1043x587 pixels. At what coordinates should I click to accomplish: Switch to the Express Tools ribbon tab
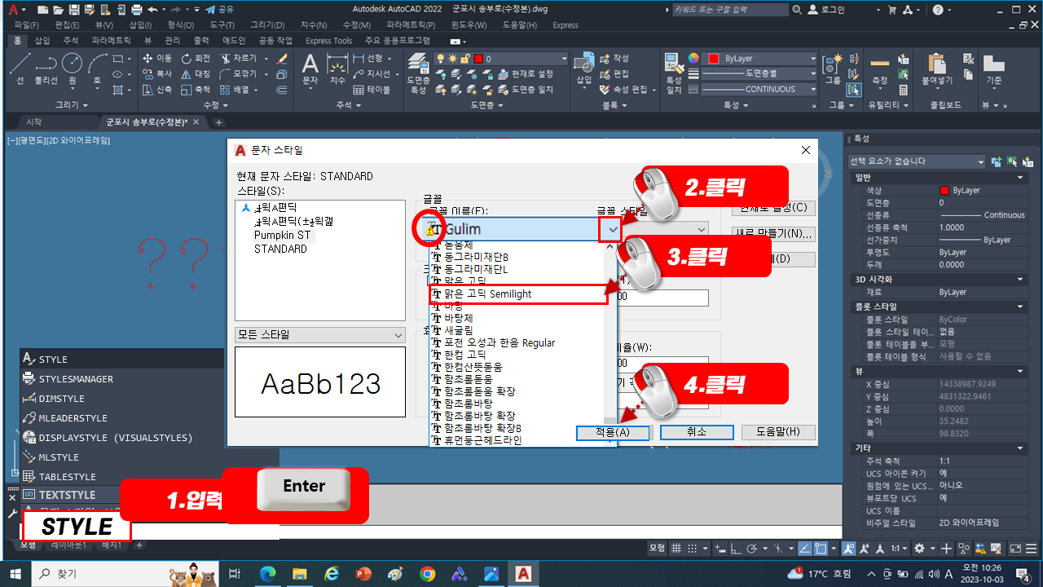point(328,40)
